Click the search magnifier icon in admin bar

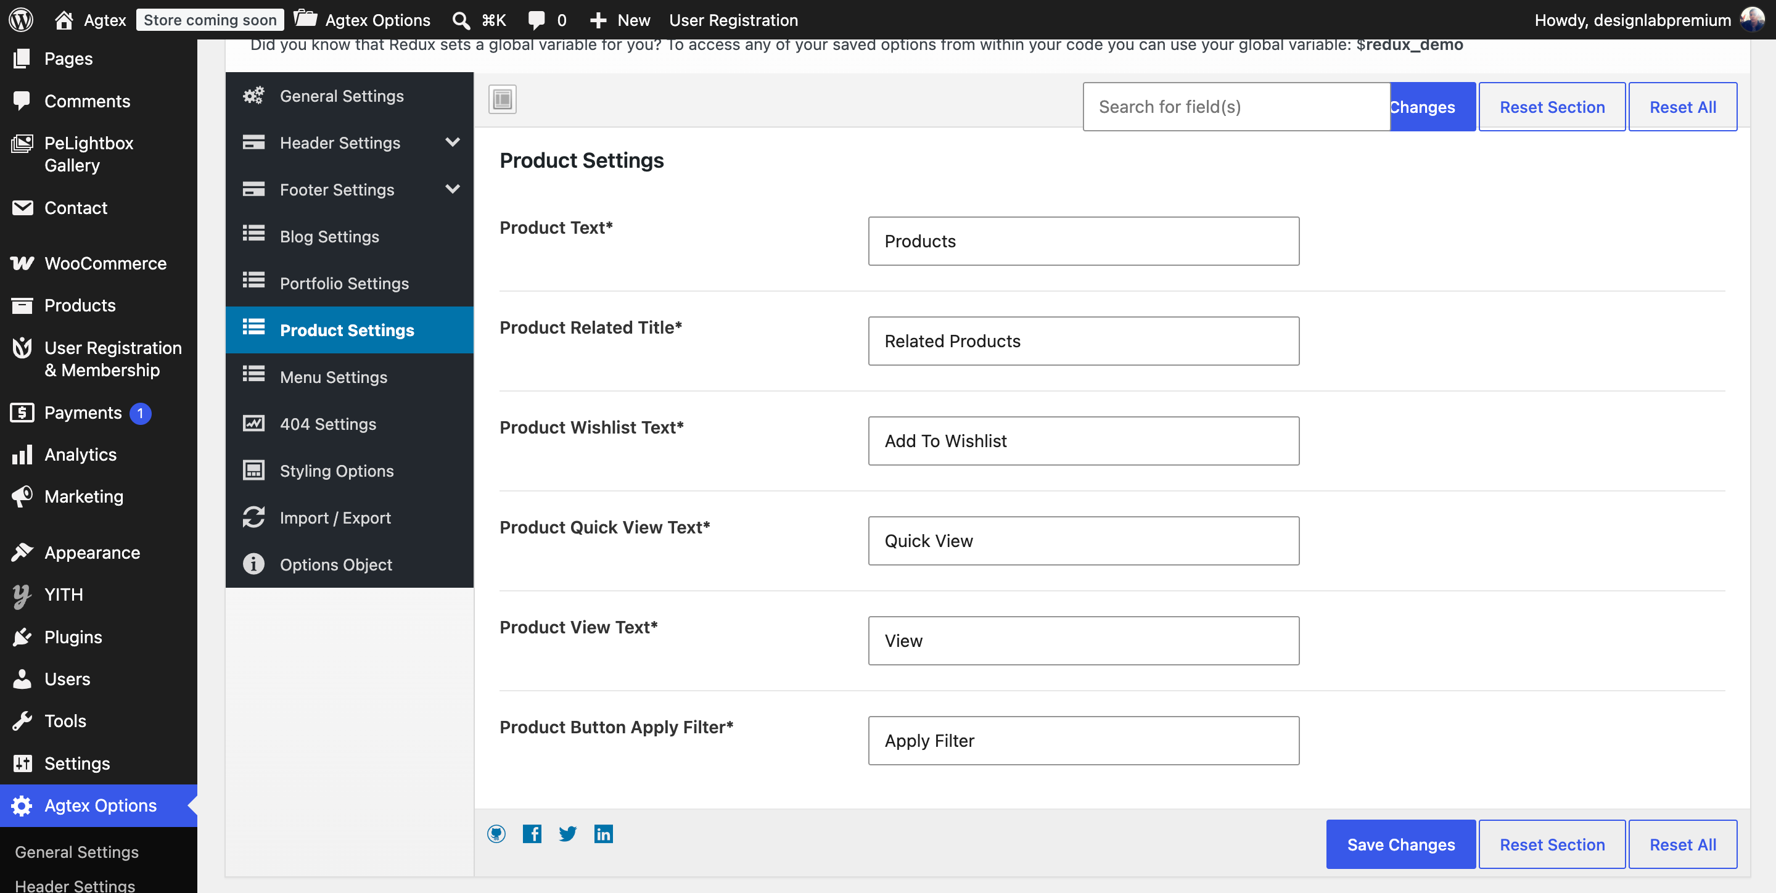click(x=461, y=20)
